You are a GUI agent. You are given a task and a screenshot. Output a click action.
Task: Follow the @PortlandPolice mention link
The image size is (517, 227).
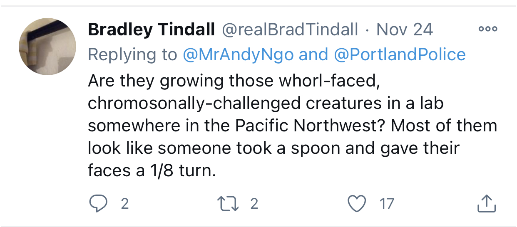pyautogui.click(x=400, y=54)
